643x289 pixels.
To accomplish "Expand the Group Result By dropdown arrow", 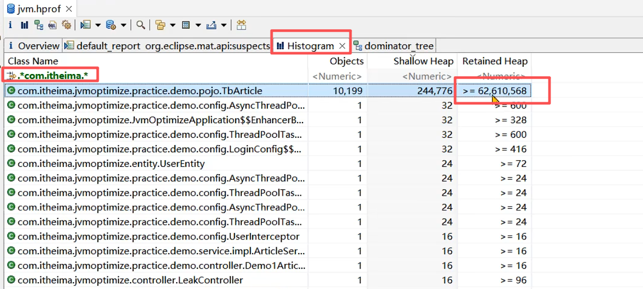I will pyautogui.click(x=172, y=25).
